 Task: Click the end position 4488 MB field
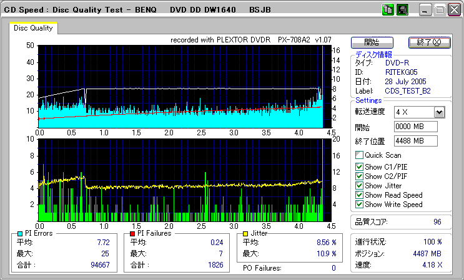pos(415,141)
